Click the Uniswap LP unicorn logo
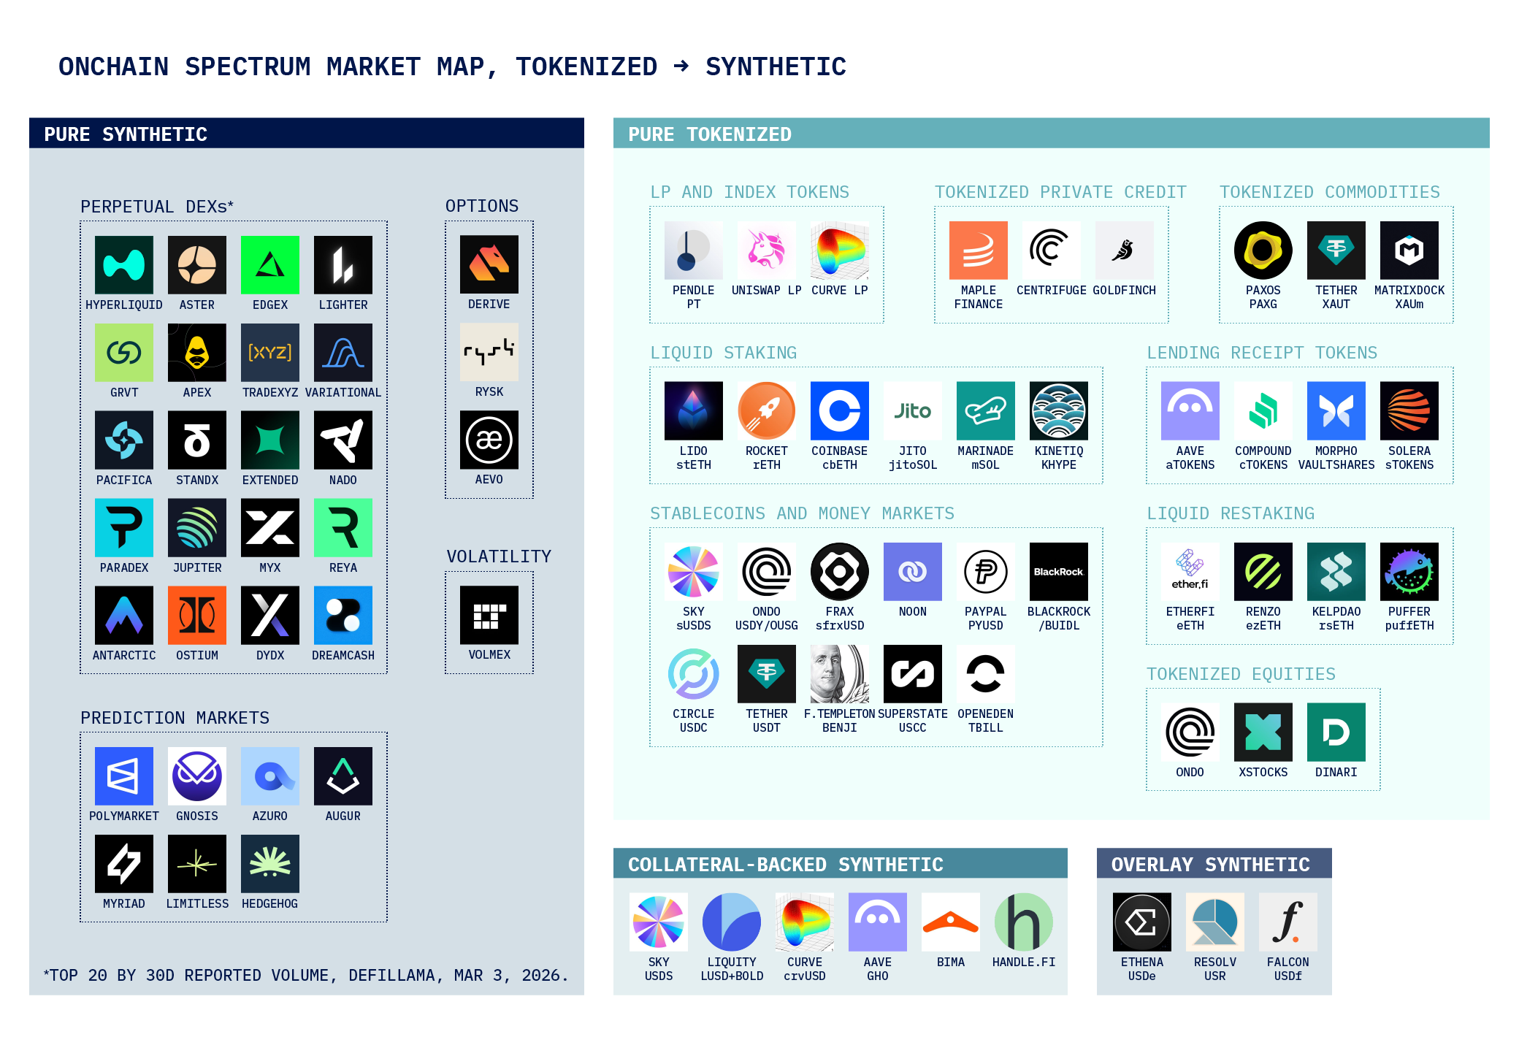 [766, 250]
